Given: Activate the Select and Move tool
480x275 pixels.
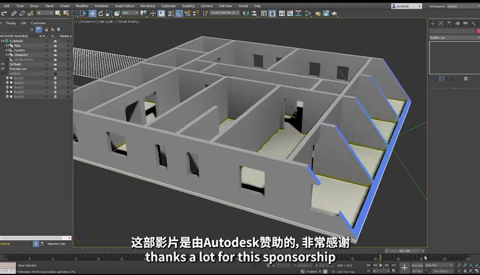Looking at the screenshot, I should point(92,13).
